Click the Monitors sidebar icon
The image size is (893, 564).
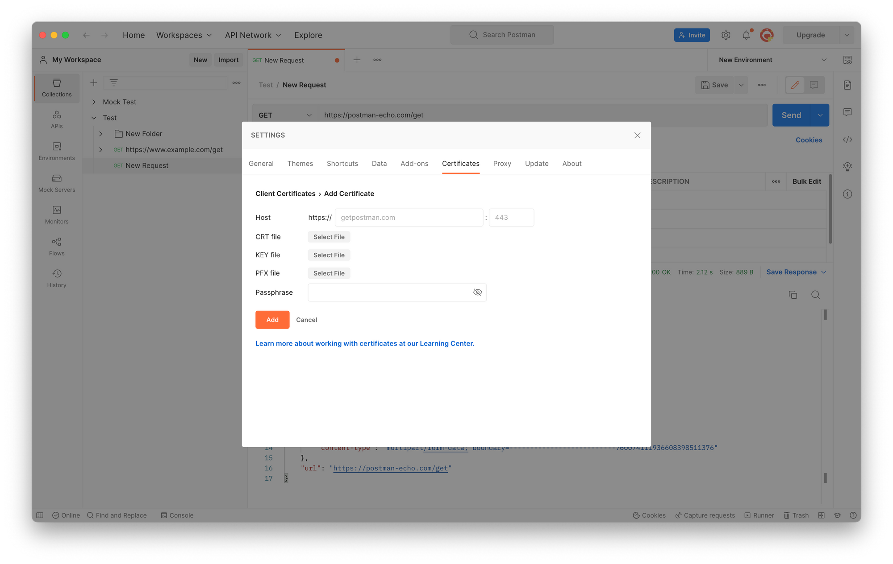(57, 210)
